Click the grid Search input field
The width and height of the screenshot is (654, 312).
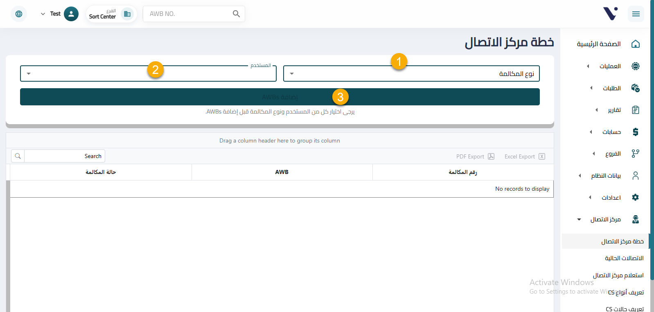tap(65, 156)
